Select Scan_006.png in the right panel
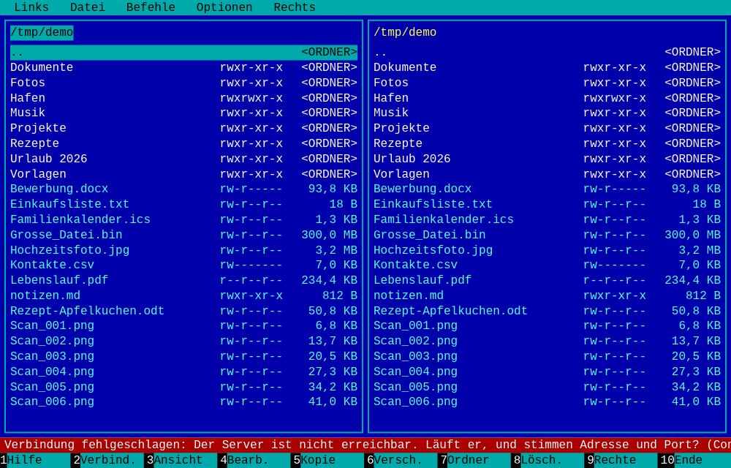Image resolution: width=731 pixels, height=468 pixels. click(x=547, y=401)
